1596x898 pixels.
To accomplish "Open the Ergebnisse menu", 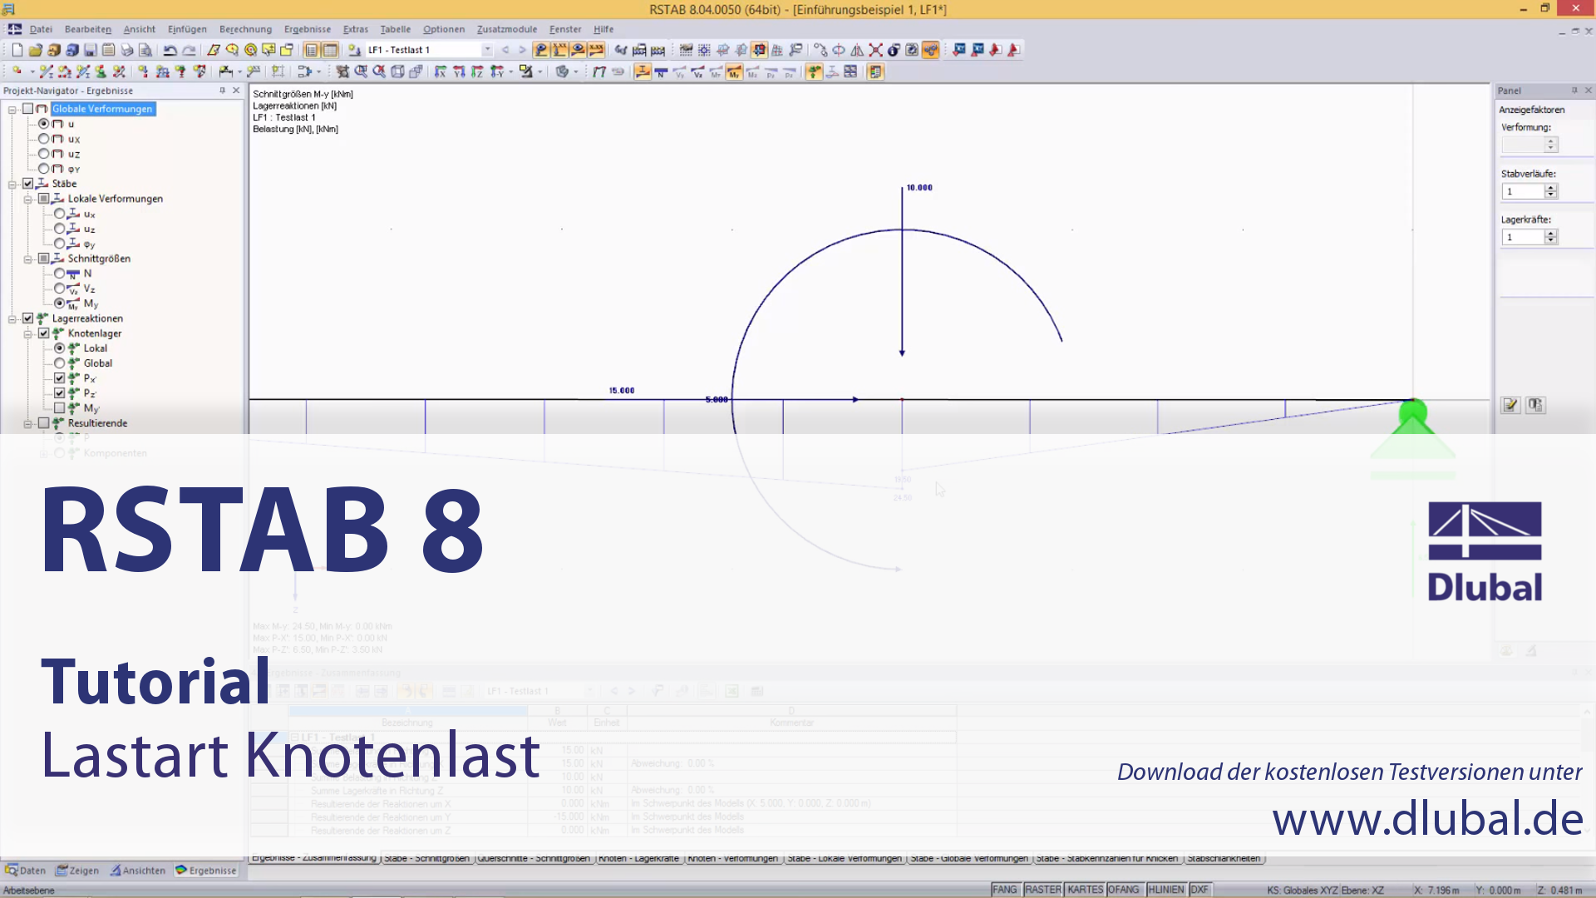I will [308, 29].
